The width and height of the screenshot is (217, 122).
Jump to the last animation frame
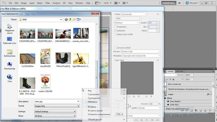(x=158, y=120)
